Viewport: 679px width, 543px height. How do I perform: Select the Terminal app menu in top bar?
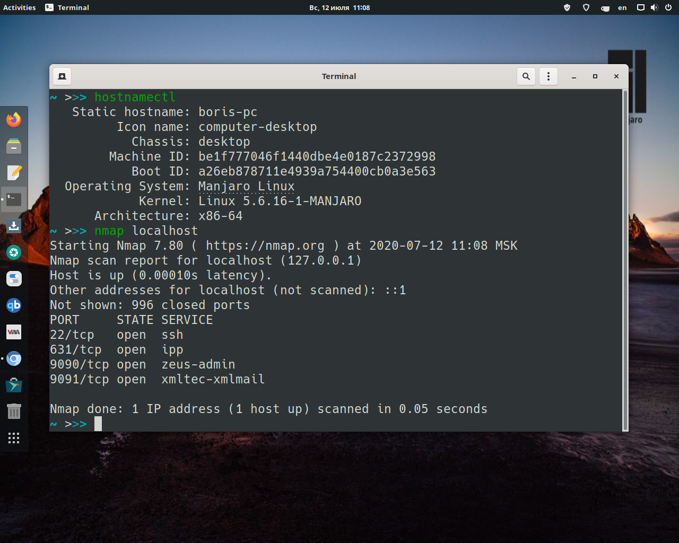(x=66, y=7)
